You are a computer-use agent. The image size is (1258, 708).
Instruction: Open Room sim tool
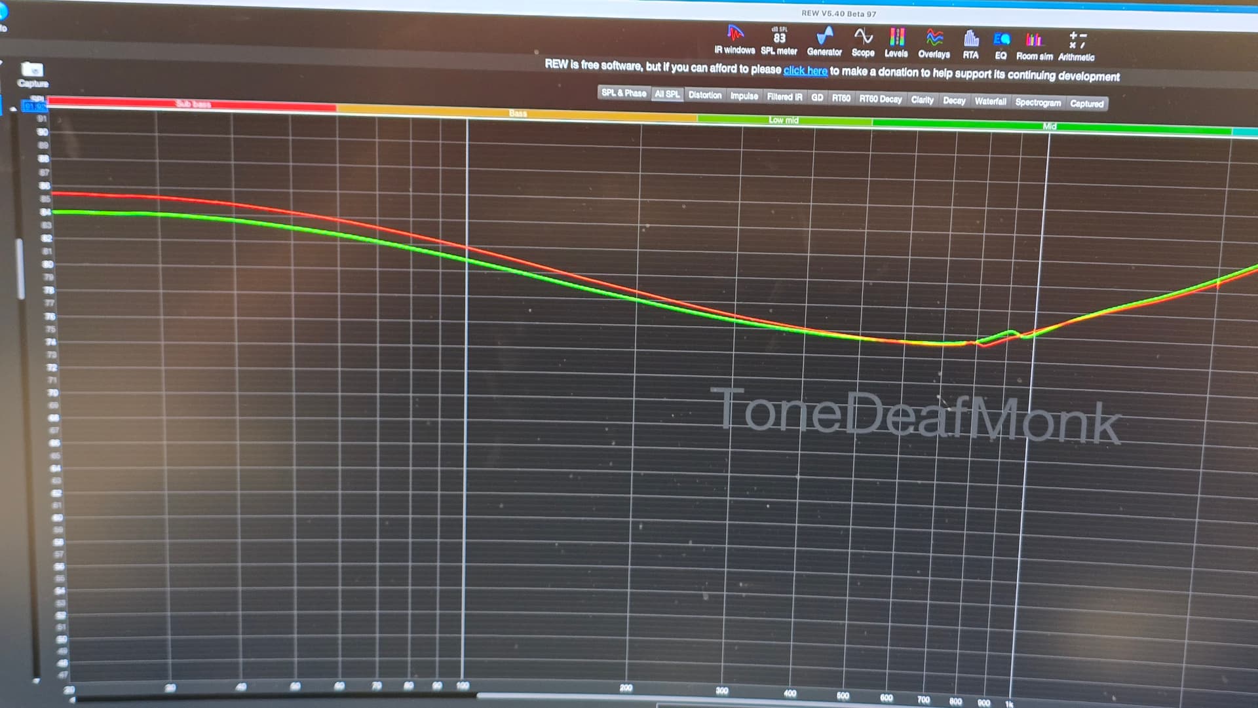tap(1035, 47)
